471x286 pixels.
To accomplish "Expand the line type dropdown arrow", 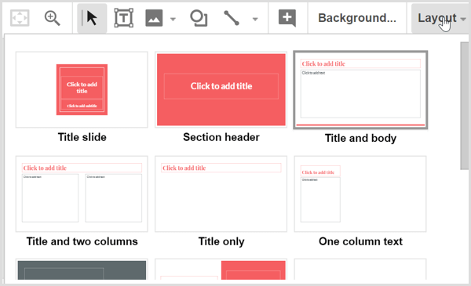I will point(255,19).
